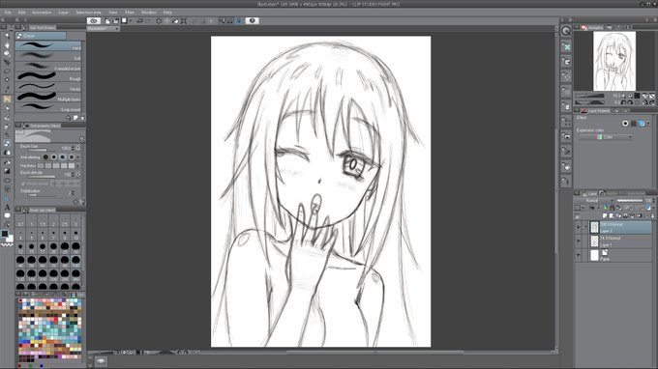Select the Airbrush tool
The image size is (658, 369).
pyautogui.click(x=7, y=127)
